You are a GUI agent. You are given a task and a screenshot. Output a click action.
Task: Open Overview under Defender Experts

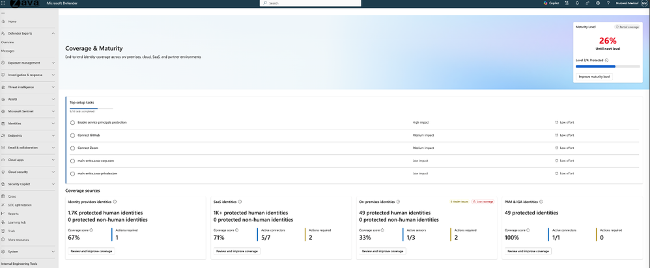[7, 42]
